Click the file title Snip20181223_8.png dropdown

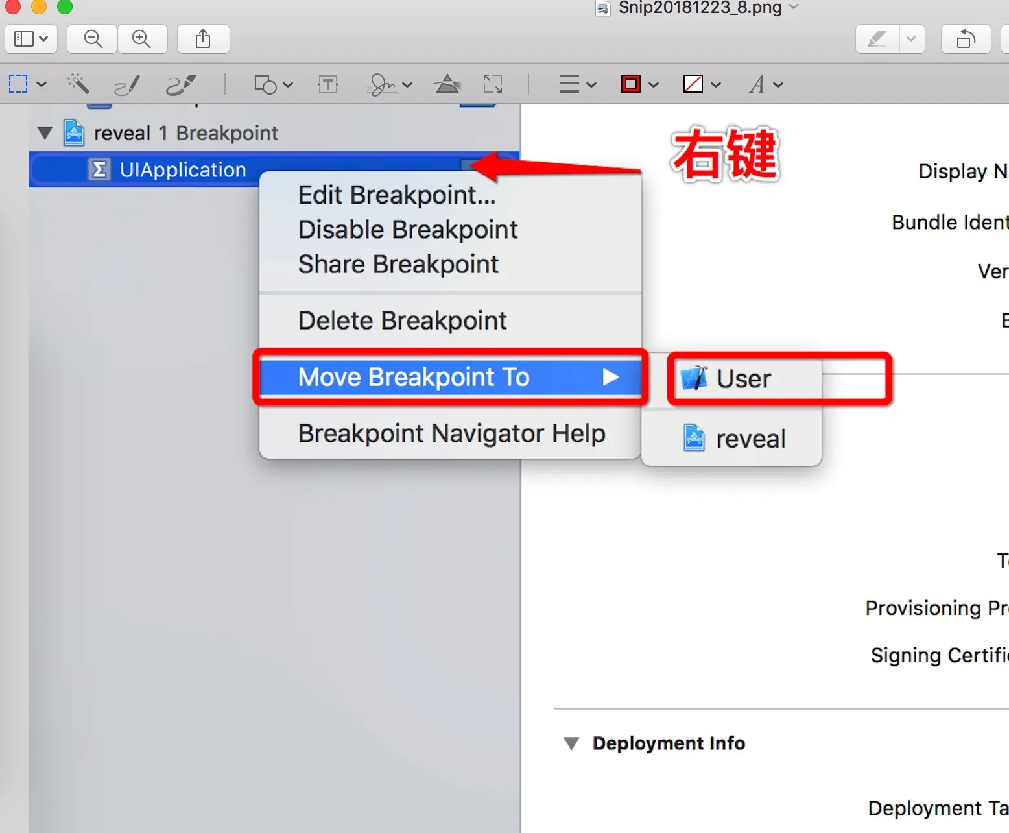click(x=708, y=8)
